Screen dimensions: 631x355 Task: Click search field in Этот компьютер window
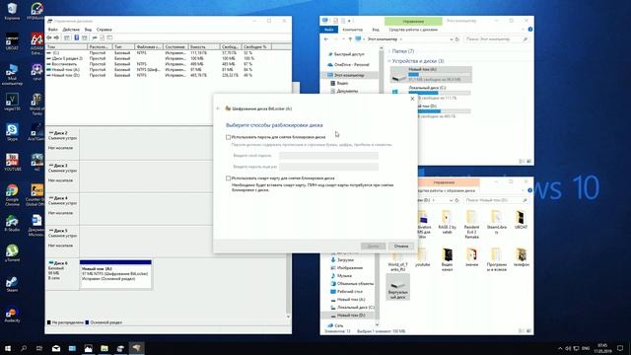pyautogui.click(x=495, y=39)
